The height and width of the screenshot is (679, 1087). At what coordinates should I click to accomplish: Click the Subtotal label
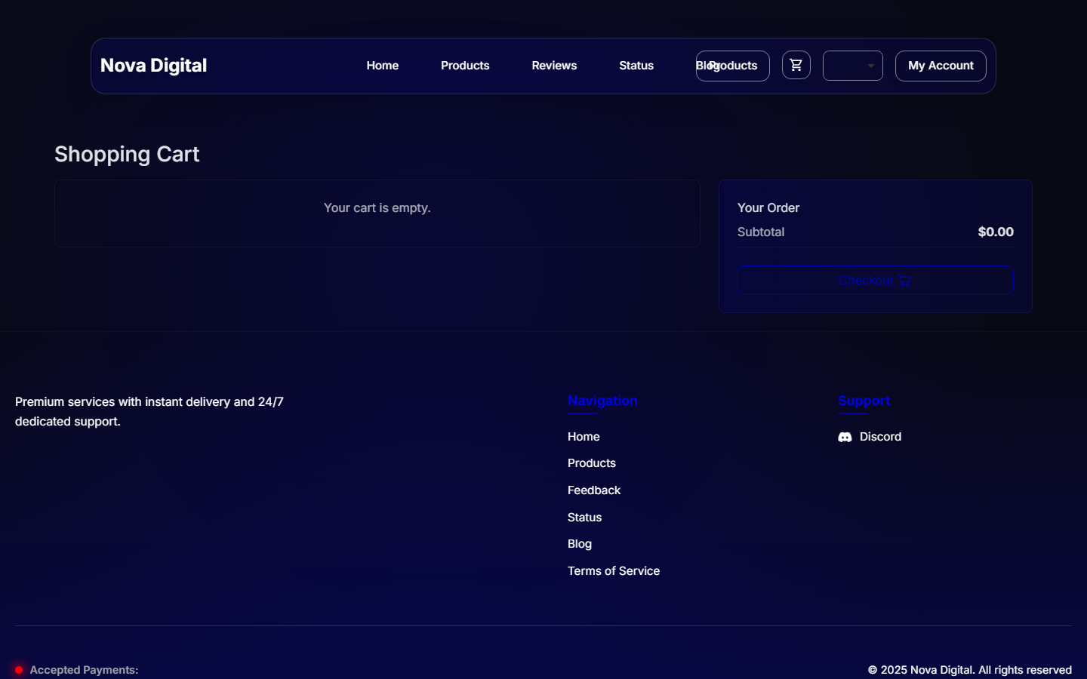point(761,232)
